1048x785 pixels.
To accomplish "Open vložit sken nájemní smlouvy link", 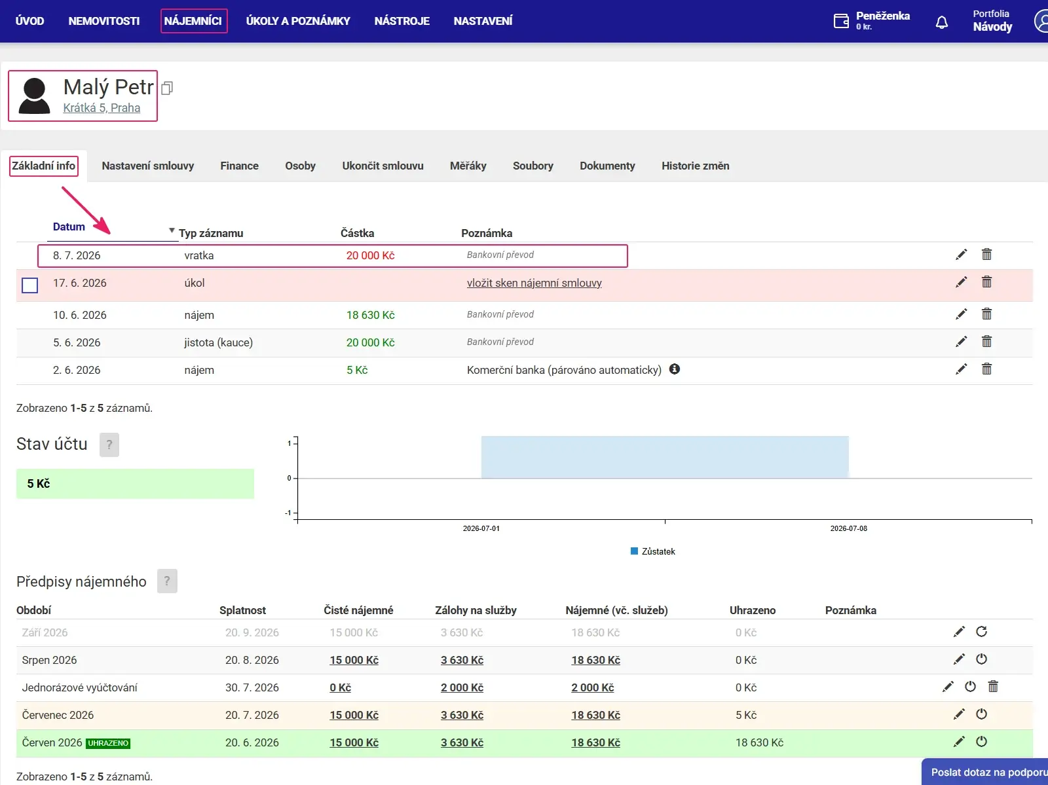I will 534,283.
